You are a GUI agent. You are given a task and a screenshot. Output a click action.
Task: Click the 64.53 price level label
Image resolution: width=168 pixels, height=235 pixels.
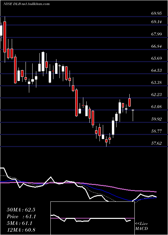coord(157,70)
